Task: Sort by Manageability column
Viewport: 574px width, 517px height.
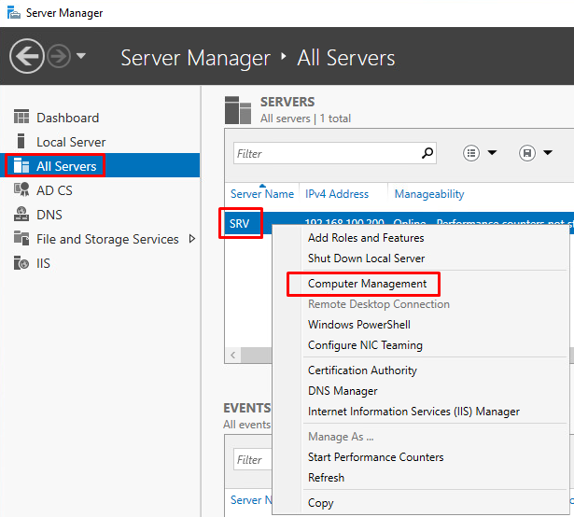Action: 429,194
